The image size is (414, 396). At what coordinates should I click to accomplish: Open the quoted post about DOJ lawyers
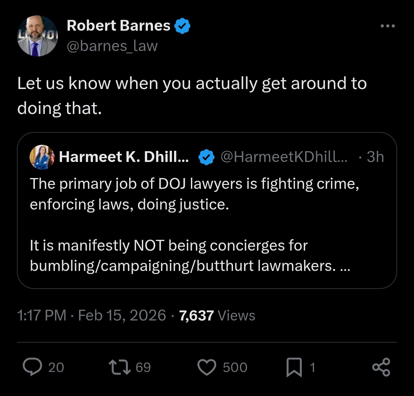point(207,224)
